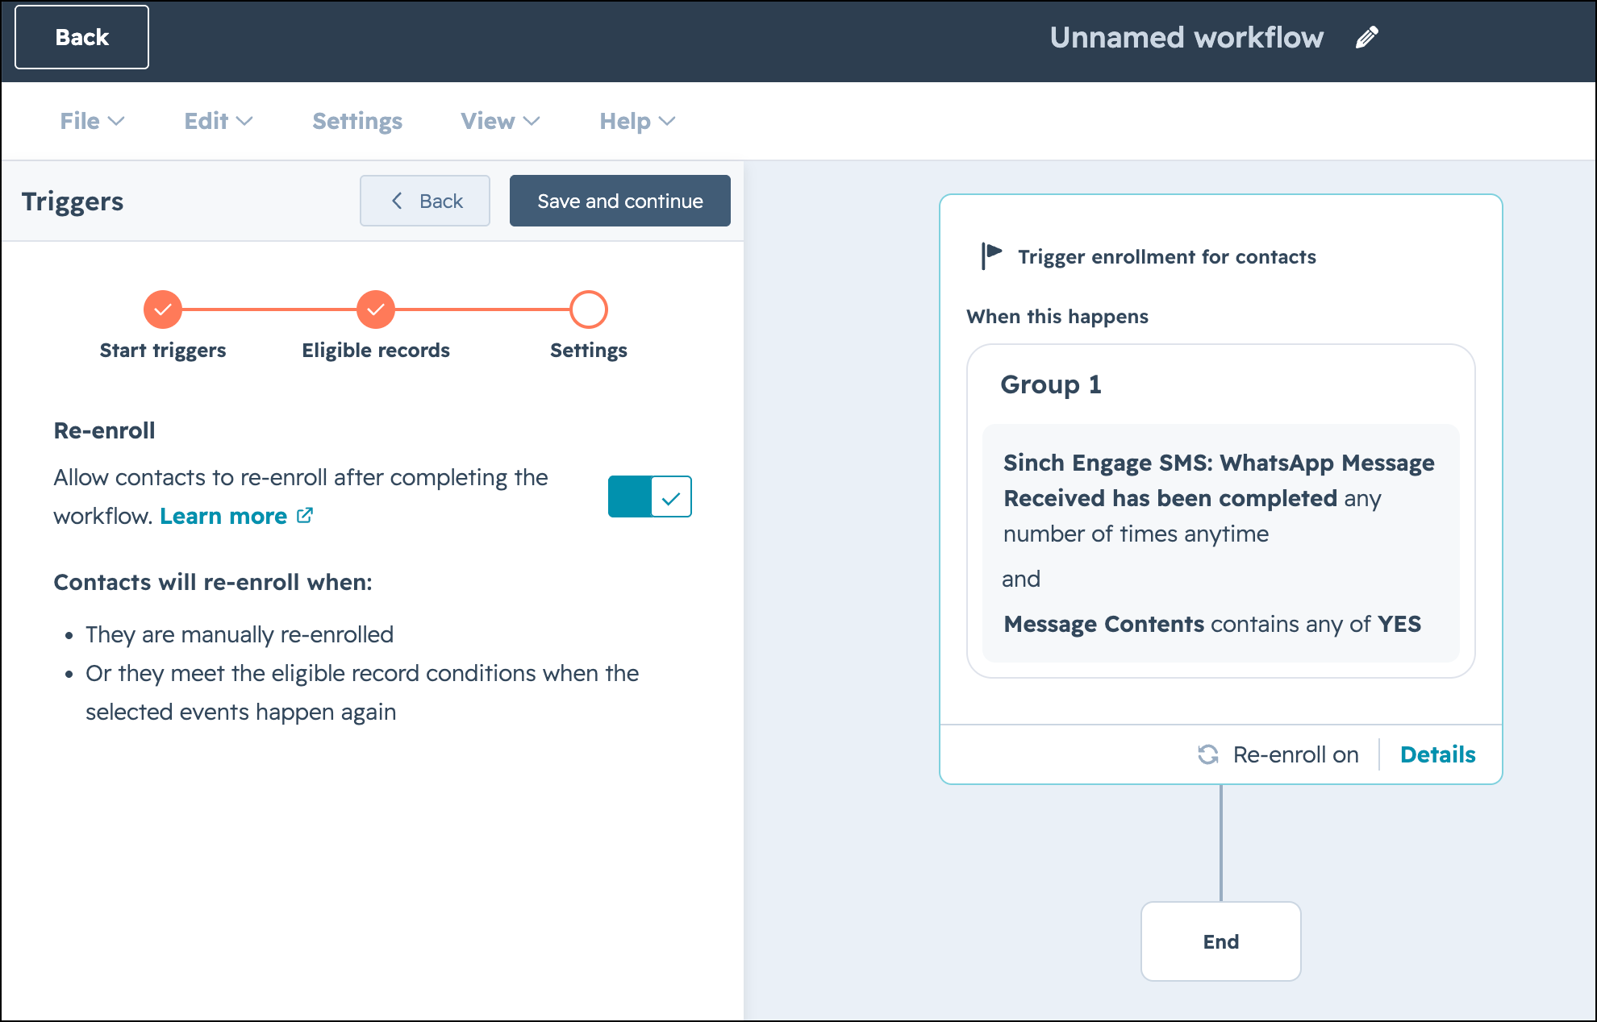The image size is (1597, 1022).
Task: Click the pencil icon to rename workflow
Action: pyautogui.click(x=1367, y=37)
